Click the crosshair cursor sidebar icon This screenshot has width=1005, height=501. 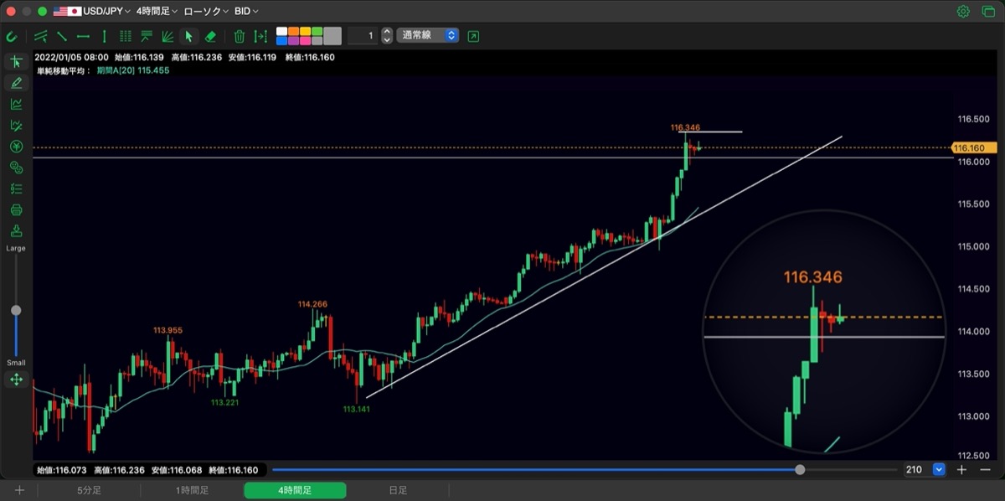click(x=16, y=62)
